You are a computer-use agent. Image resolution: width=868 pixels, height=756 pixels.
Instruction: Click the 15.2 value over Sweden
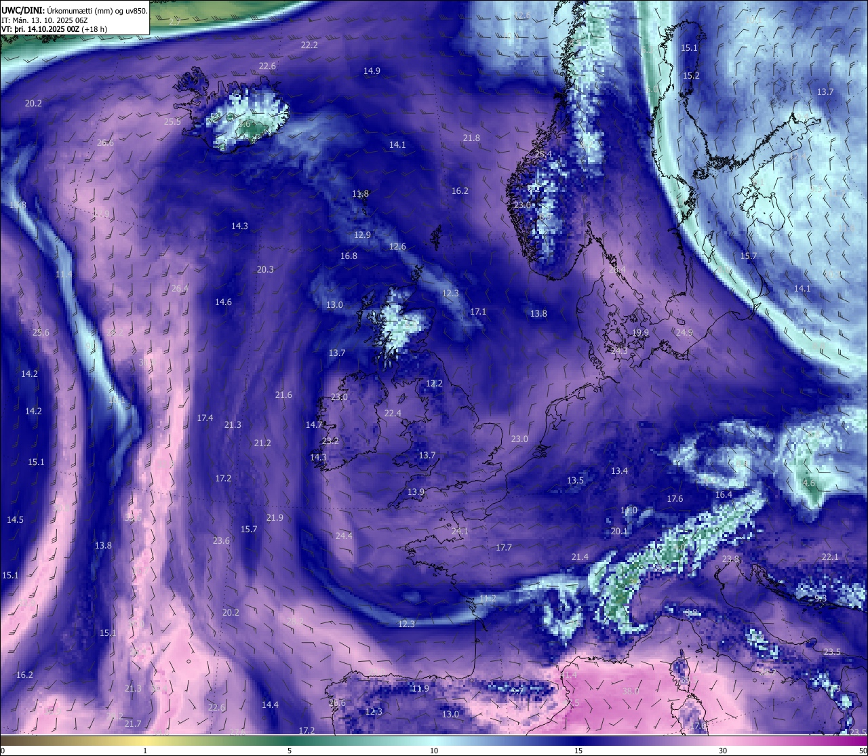coord(691,76)
